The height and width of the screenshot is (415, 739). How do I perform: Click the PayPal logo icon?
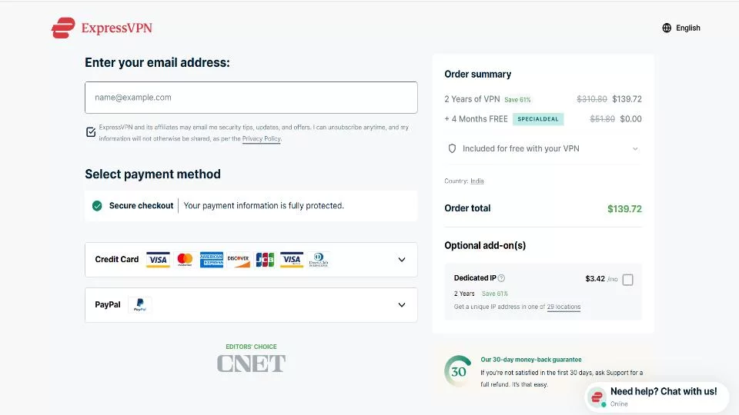[140, 304]
